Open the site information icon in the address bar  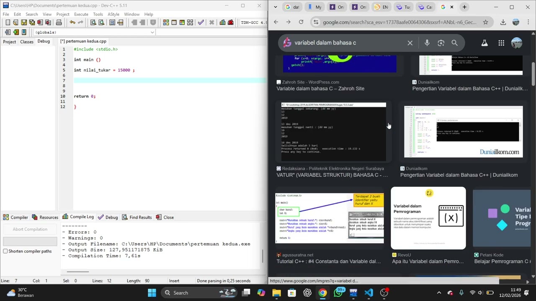coord(316,22)
